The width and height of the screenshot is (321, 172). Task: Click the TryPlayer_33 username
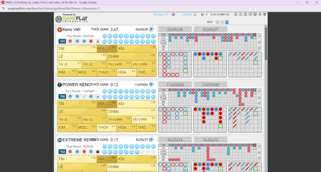pyautogui.click(x=160, y=14)
